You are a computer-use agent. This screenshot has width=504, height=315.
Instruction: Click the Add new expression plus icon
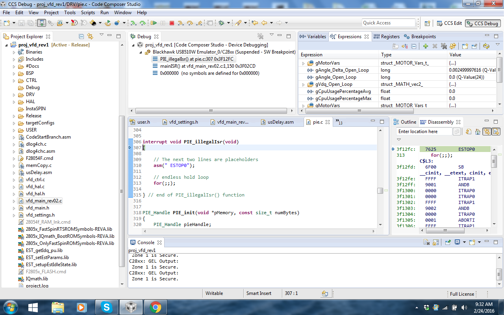(x=426, y=46)
